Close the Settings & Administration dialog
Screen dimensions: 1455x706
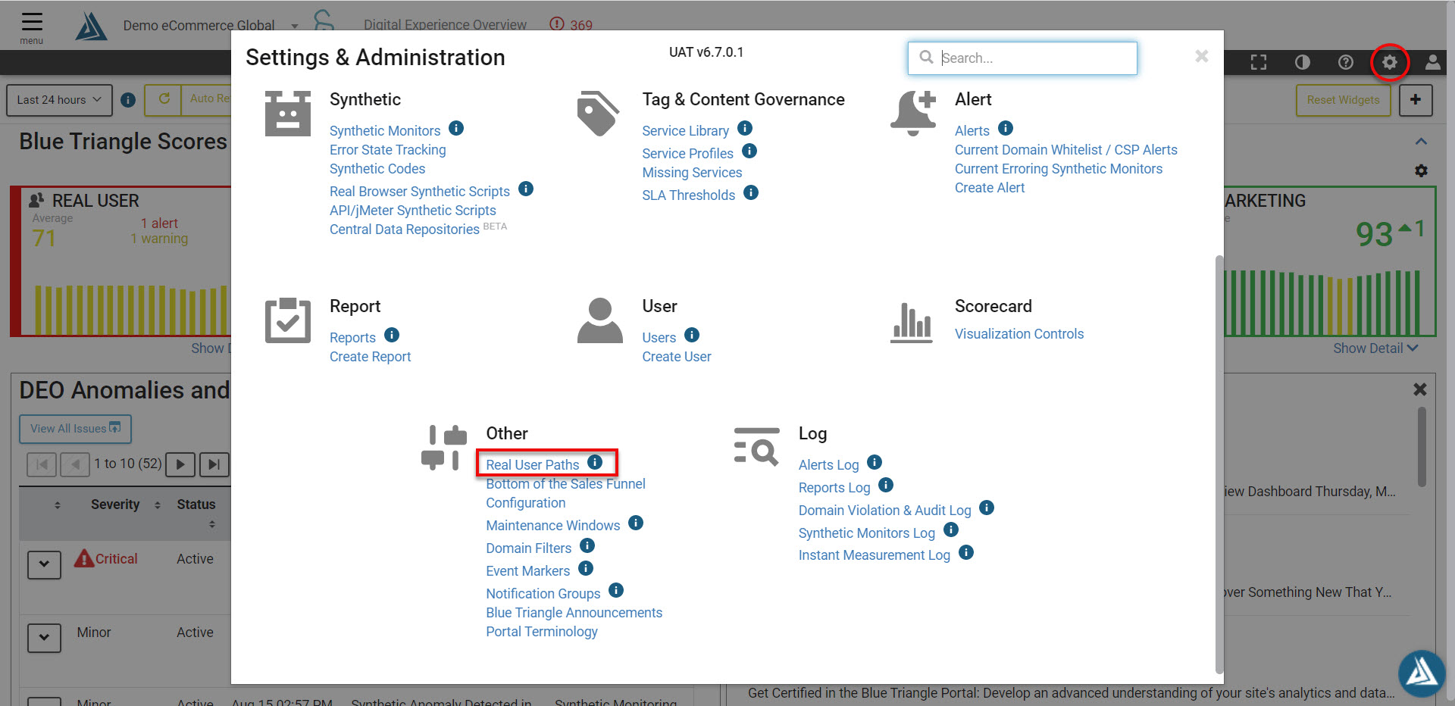point(1201,56)
